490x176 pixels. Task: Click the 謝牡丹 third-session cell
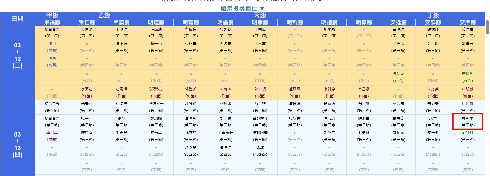(468, 136)
